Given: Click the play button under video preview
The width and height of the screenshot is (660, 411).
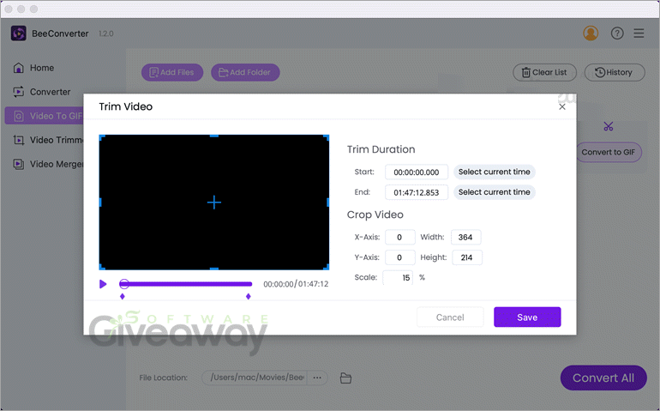Looking at the screenshot, I should tap(103, 284).
